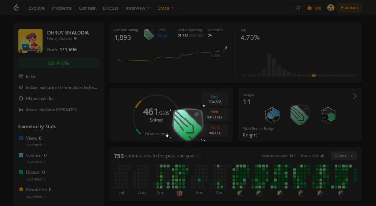Expand the Interview dropdown menu
The height and width of the screenshot is (206, 376).
[138, 8]
